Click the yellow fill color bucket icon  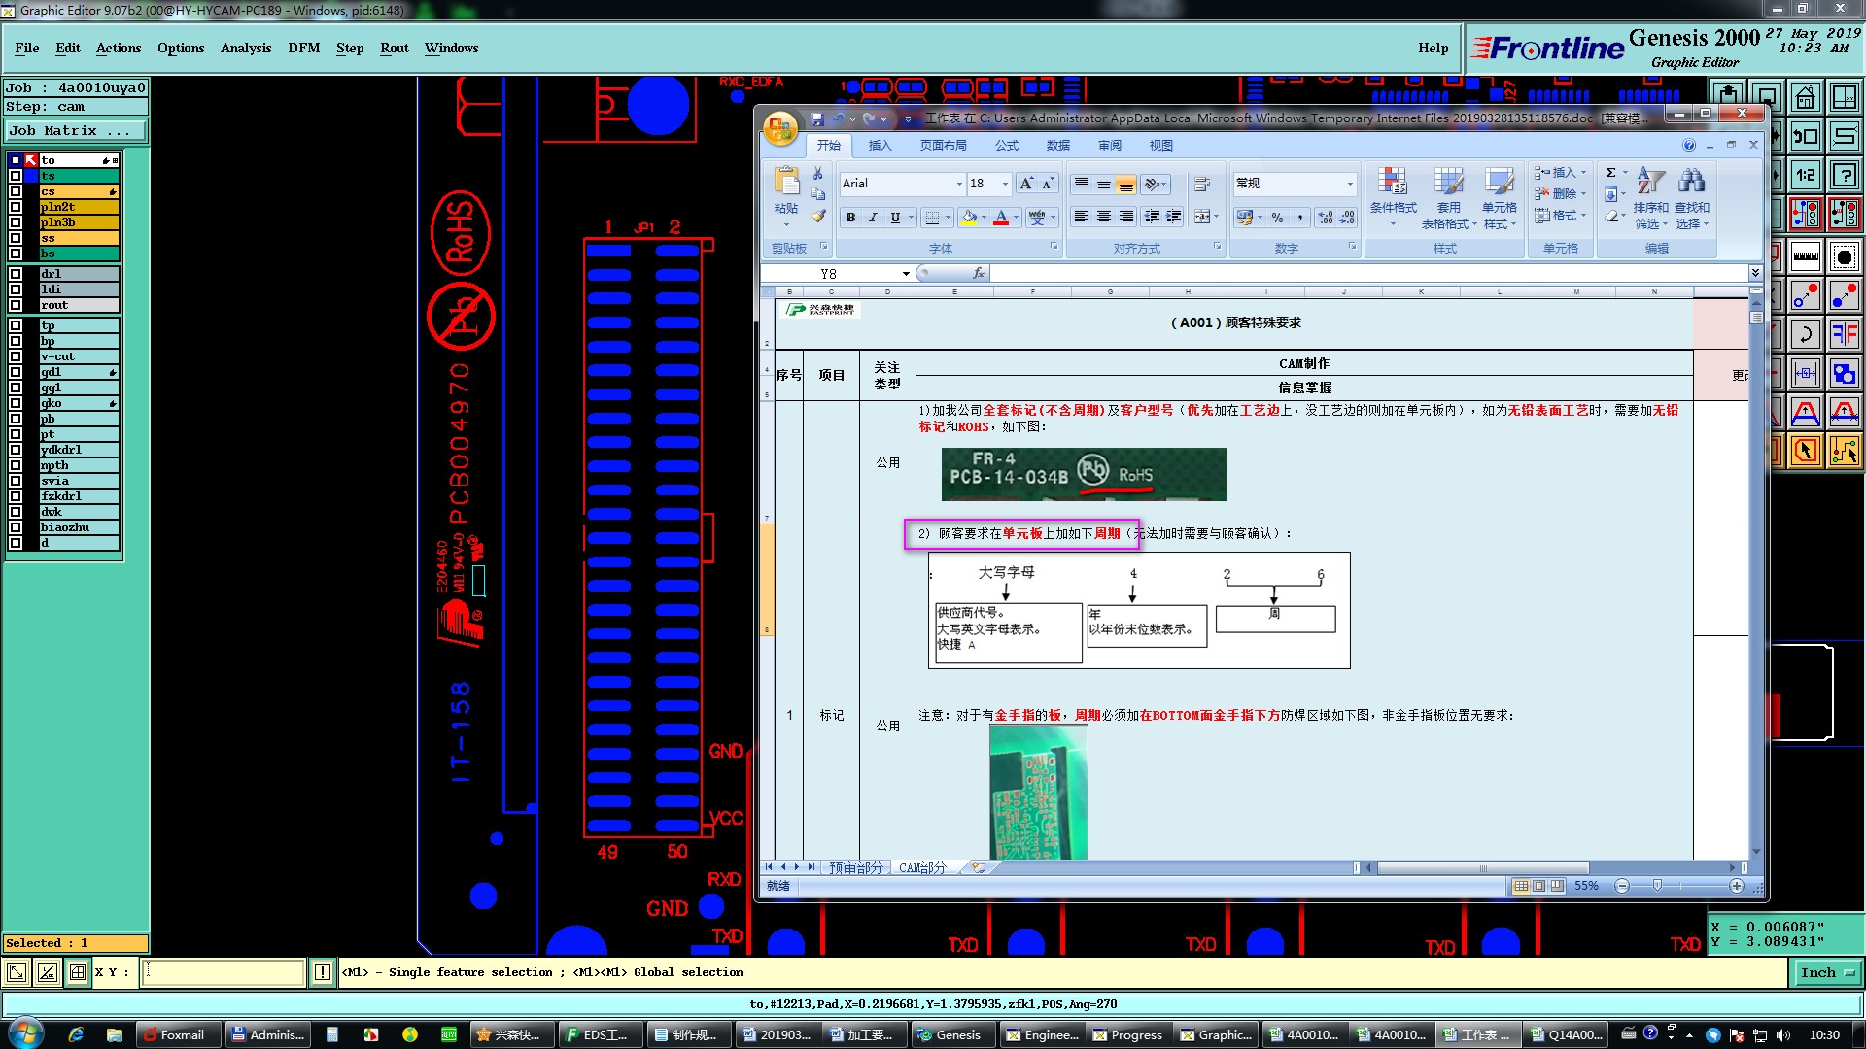coord(968,218)
